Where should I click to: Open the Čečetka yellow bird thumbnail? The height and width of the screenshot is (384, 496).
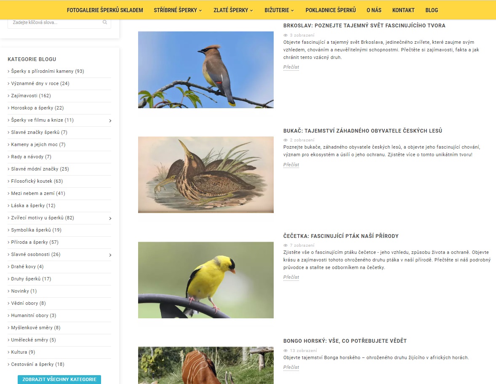coord(205,280)
